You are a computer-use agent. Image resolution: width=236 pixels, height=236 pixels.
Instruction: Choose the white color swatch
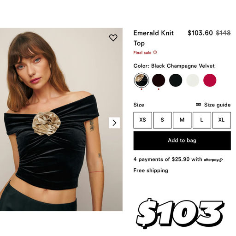[x=193, y=80]
